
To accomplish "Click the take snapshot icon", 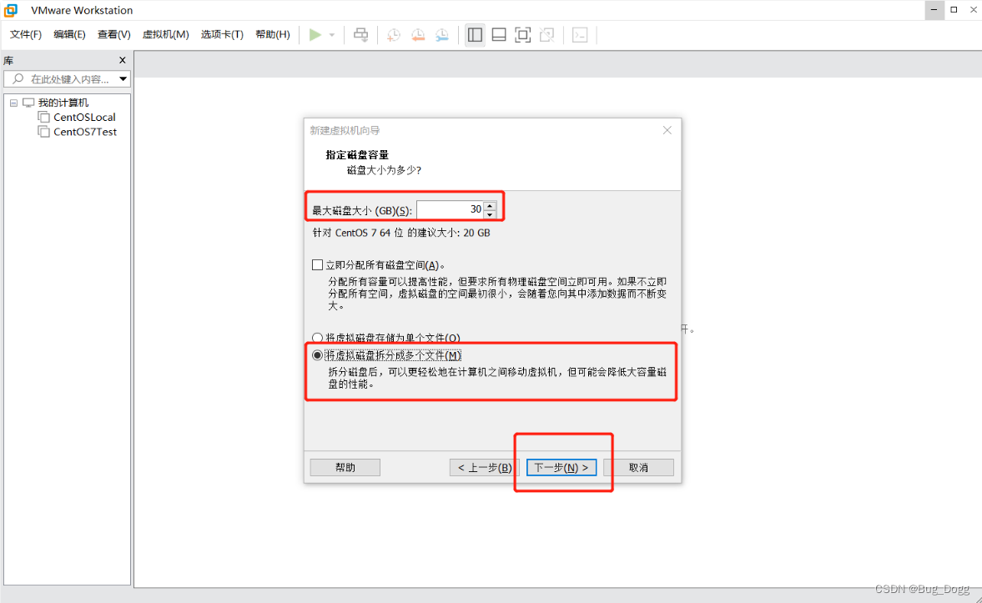I will (x=393, y=35).
